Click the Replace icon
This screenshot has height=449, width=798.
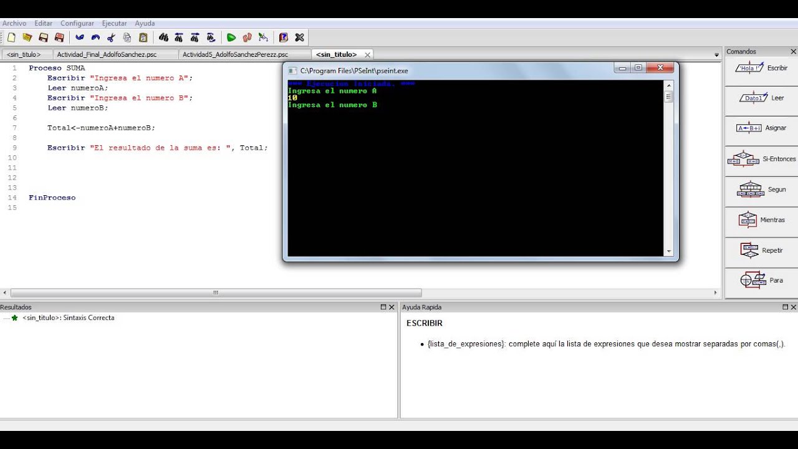pyautogui.click(x=211, y=37)
